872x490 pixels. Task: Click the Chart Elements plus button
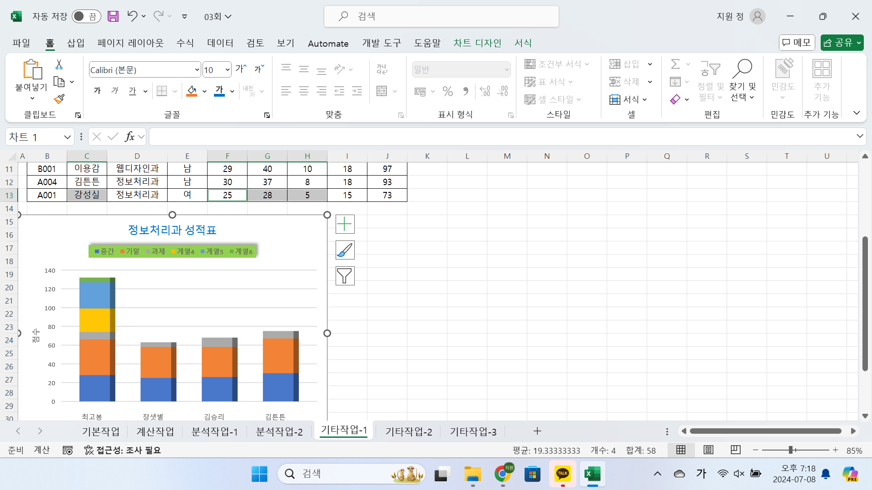point(345,224)
